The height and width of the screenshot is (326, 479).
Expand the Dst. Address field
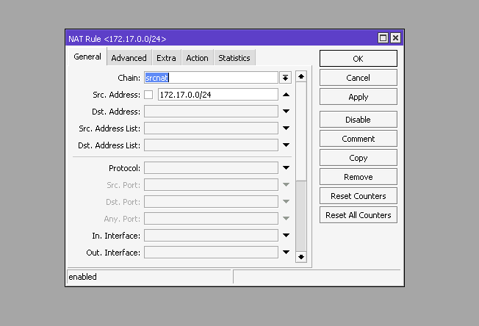286,112
